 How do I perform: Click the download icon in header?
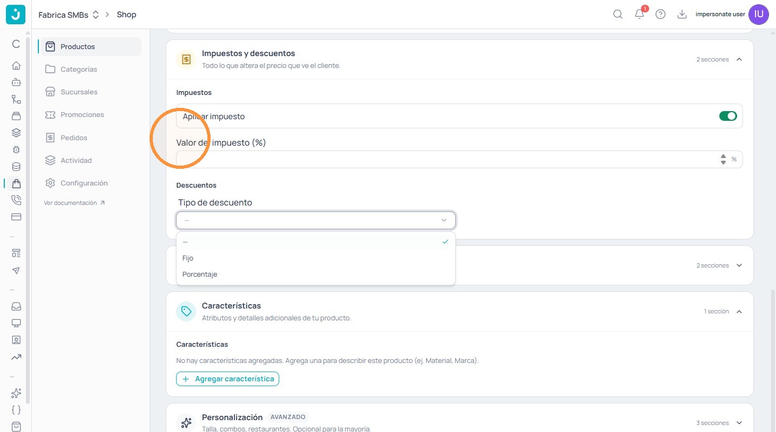tap(682, 15)
